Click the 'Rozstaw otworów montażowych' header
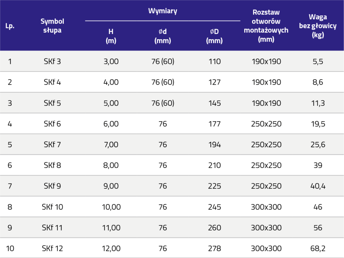Image resolution: width=344 pixels, height=258 pixels. (x=266, y=26)
